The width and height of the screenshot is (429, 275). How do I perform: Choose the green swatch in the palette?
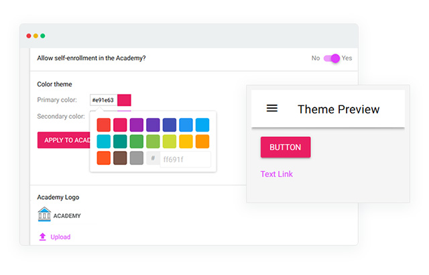pyautogui.click(x=137, y=142)
